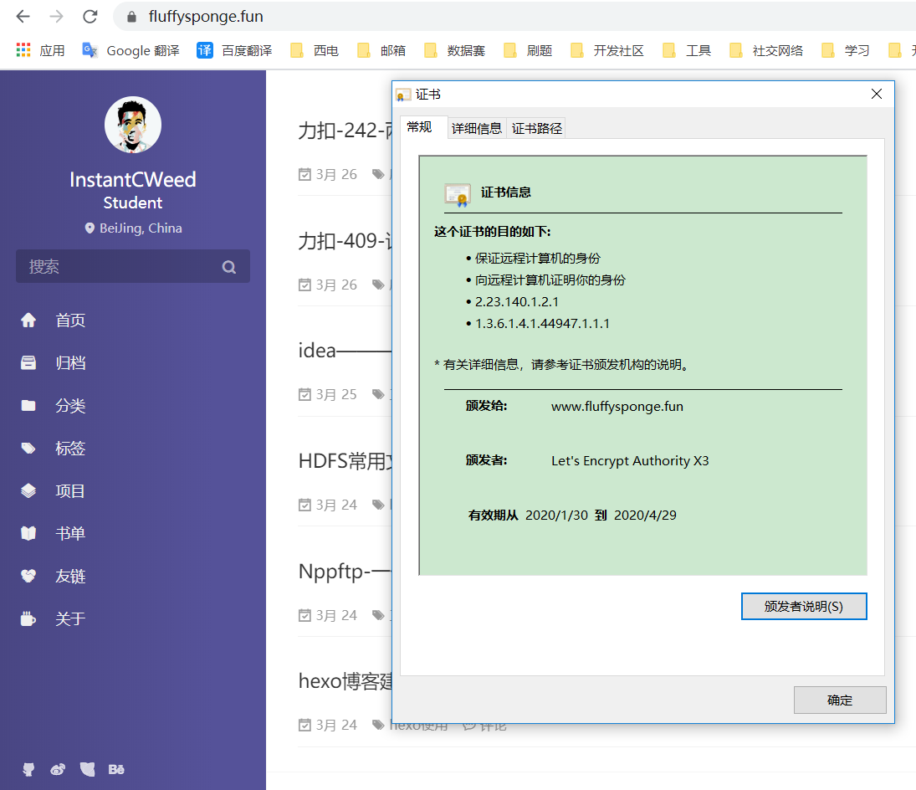The image size is (916, 790).
Task: Click the home icon beside 首页
Action: coord(28,321)
